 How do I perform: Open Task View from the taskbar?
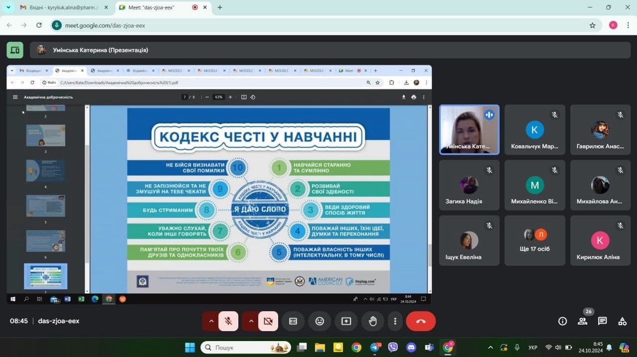click(302, 347)
